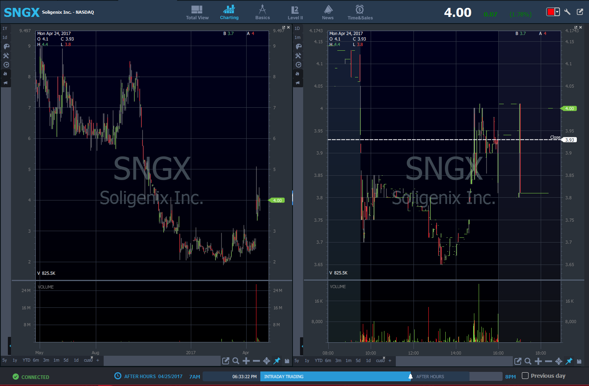The height and width of the screenshot is (386, 589).
Task: Select 5d range under left chart
Action: click(x=66, y=360)
